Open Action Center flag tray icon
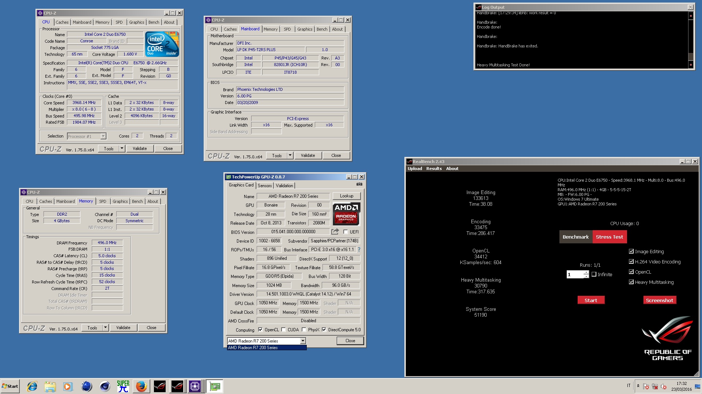Image resolution: width=702 pixels, height=394 pixels. point(646,386)
